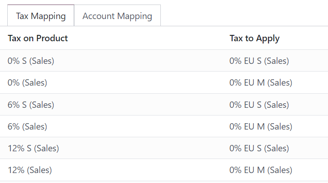The height and width of the screenshot is (183, 328).
Task: Select 0% EU M beside 6% (Sales)
Action: point(260,126)
